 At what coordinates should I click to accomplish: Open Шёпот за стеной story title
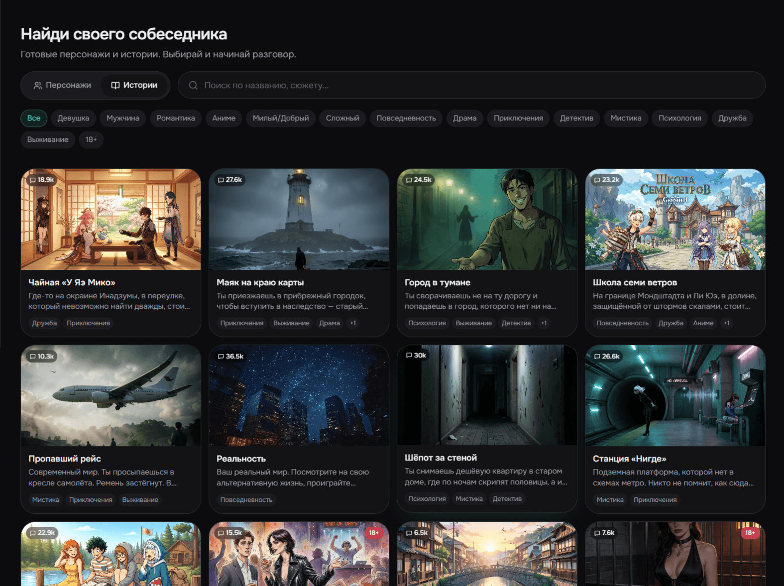441,458
